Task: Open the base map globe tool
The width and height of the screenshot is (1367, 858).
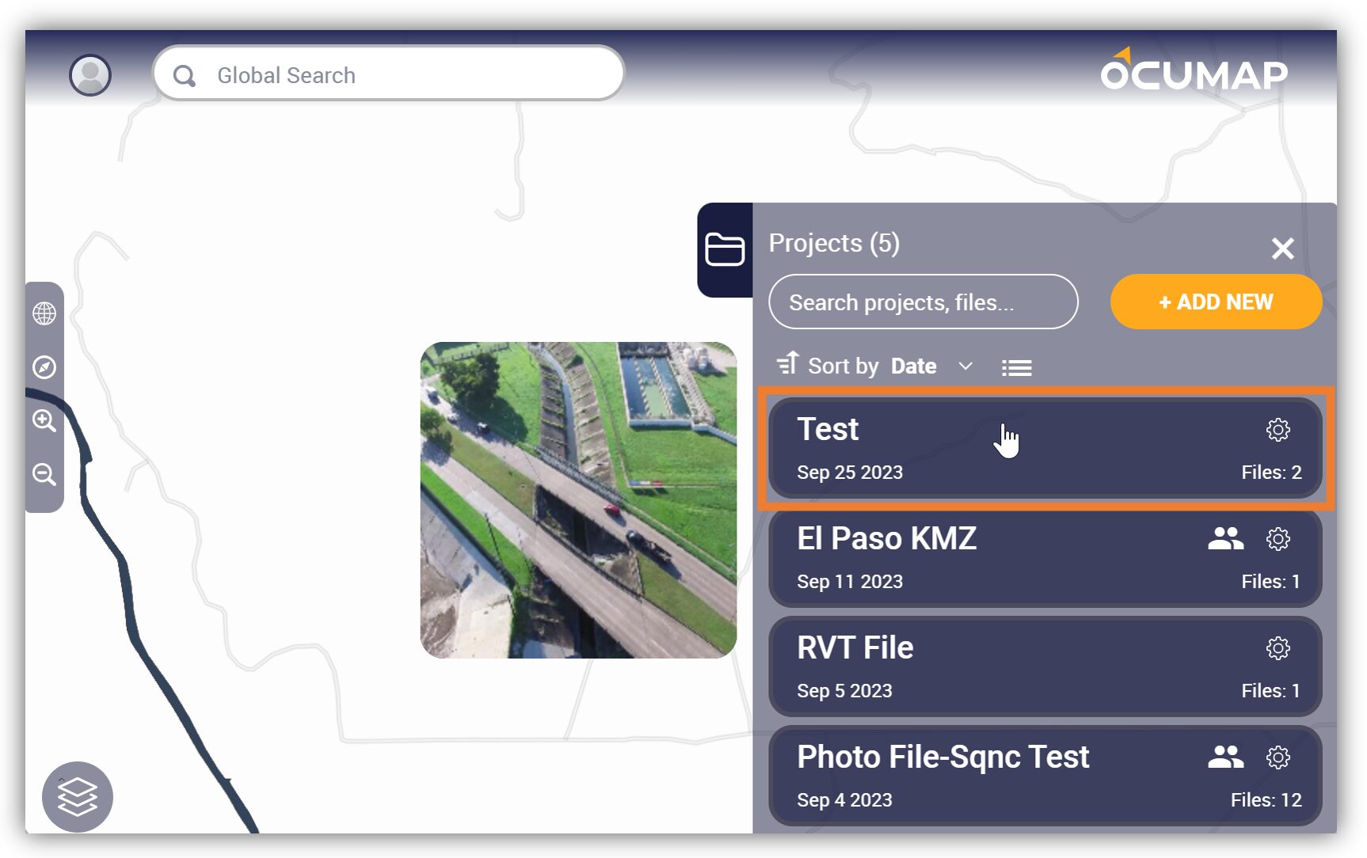Action: pos(44,313)
